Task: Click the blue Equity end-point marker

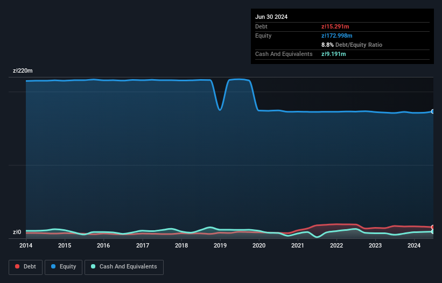Action: (433, 111)
